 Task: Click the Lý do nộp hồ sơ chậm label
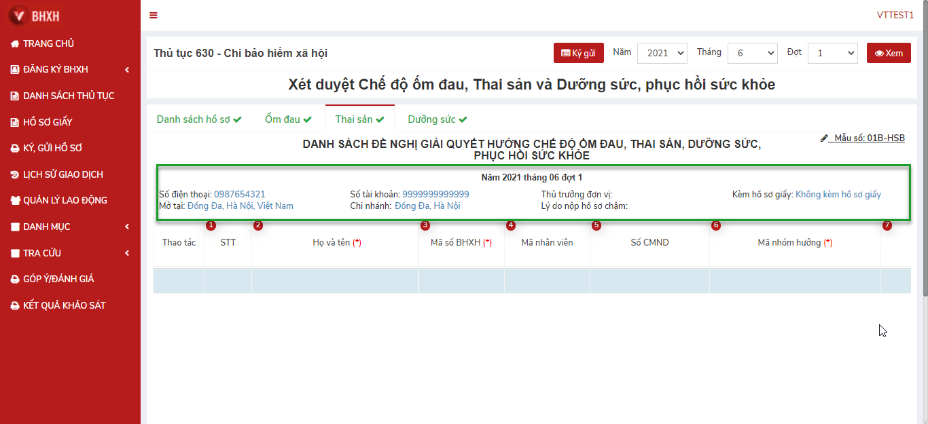(584, 206)
